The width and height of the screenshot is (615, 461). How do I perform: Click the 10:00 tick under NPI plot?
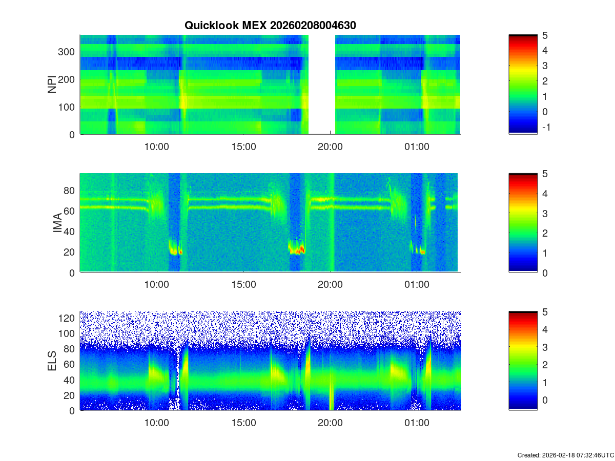pyautogui.click(x=156, y=146)
